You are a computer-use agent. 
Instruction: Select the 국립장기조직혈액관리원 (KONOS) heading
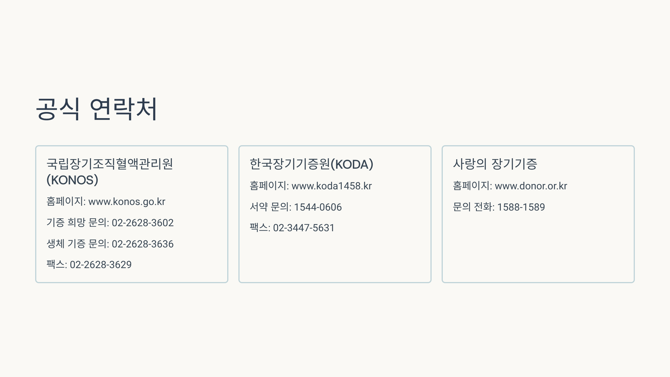(110, 172)
